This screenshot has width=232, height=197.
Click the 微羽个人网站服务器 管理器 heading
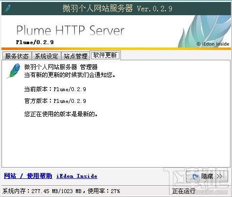(x=61, y=67)
